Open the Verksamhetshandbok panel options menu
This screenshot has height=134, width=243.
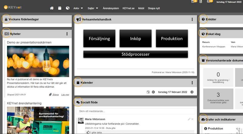(x=192, y=19)
